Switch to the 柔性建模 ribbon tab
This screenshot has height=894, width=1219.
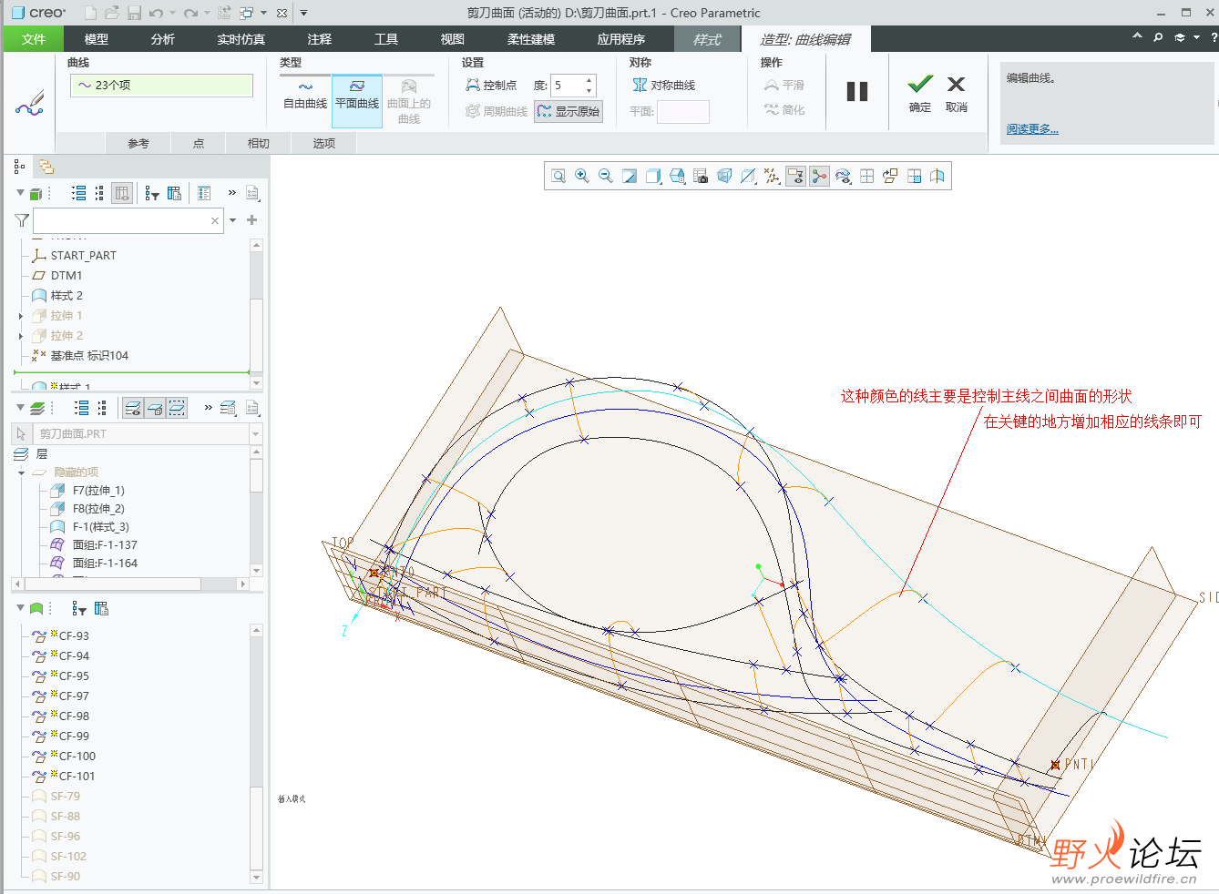click(531, 39)
